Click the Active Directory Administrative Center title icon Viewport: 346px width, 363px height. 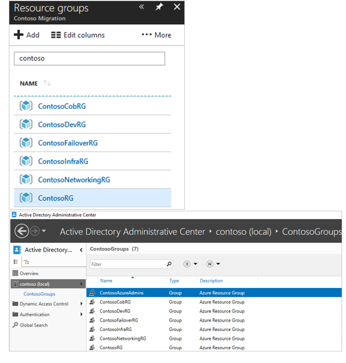14,215
